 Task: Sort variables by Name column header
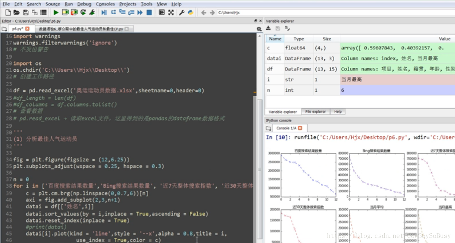point(275,39)
